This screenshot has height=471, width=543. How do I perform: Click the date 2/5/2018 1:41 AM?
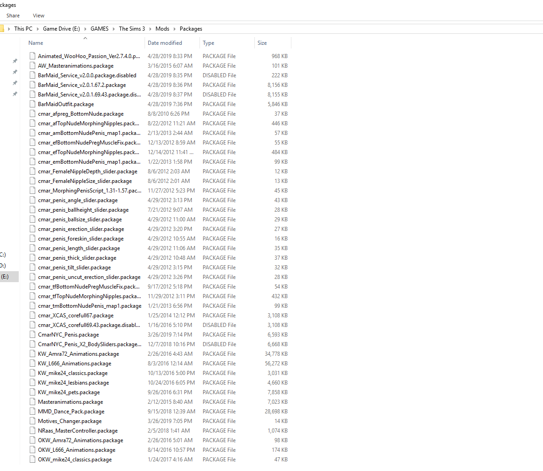tap(169, 430)
